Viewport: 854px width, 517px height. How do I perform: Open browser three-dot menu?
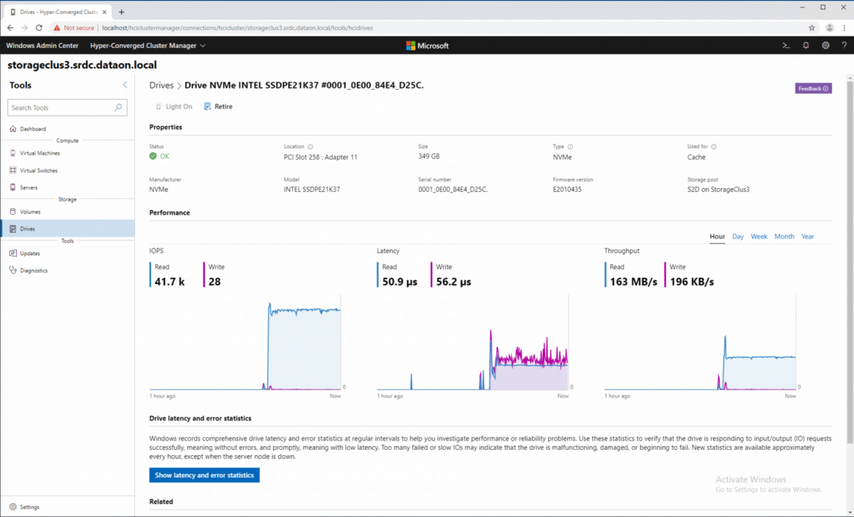click(845, 28)
